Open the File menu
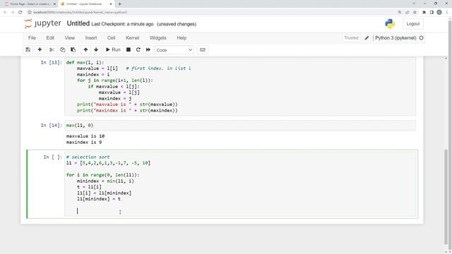The height and width of the screenshot is (254, 452). [32, 37]
